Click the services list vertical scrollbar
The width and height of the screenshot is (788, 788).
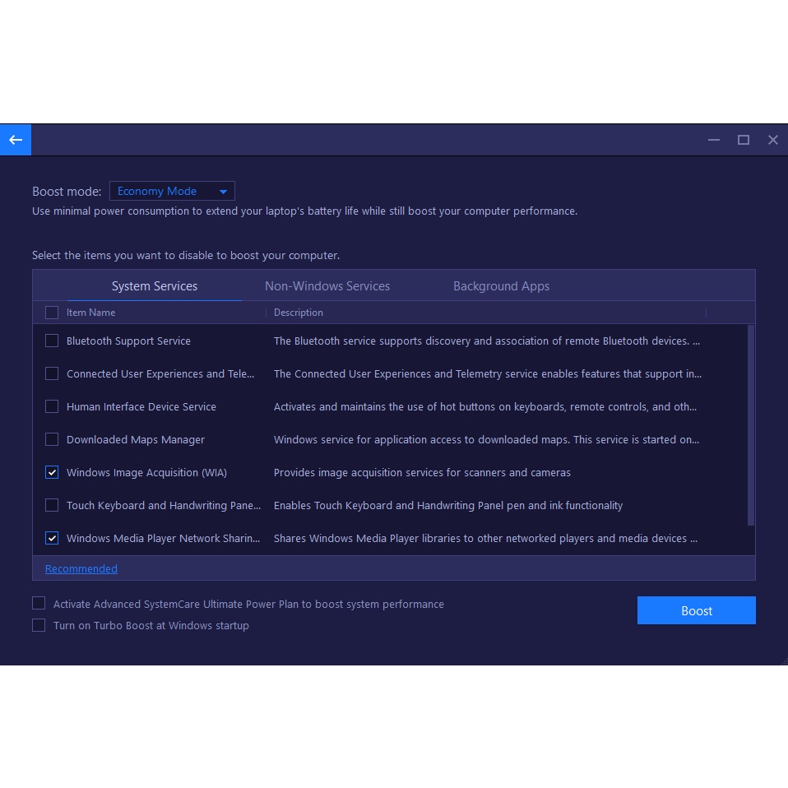click(750, 425)
